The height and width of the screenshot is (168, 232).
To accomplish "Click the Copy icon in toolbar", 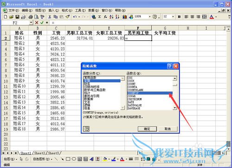I will coord(55,17).
